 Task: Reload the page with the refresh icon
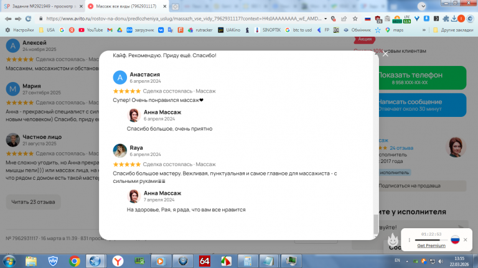(29, 19)
